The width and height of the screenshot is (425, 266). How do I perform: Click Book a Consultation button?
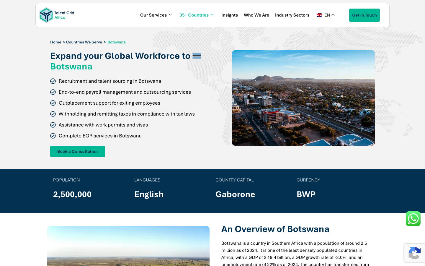click(78, 151)
